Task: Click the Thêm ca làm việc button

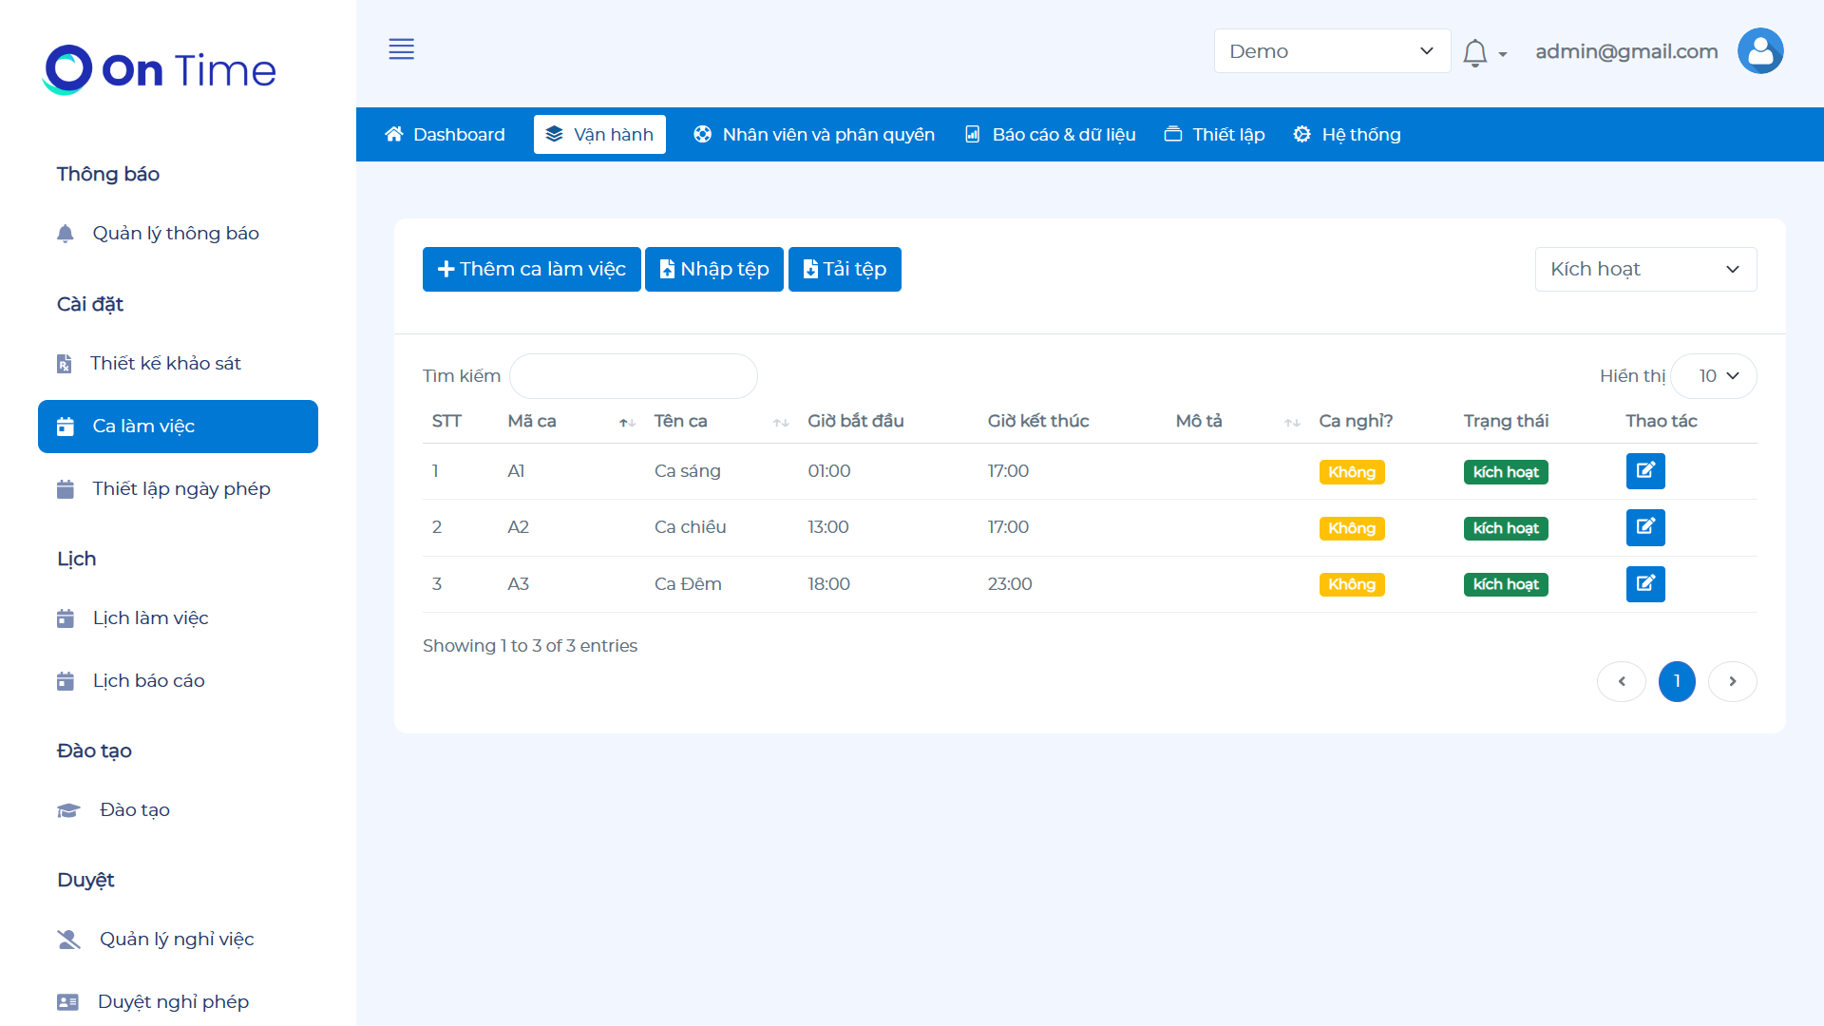Action: point(531,270)
